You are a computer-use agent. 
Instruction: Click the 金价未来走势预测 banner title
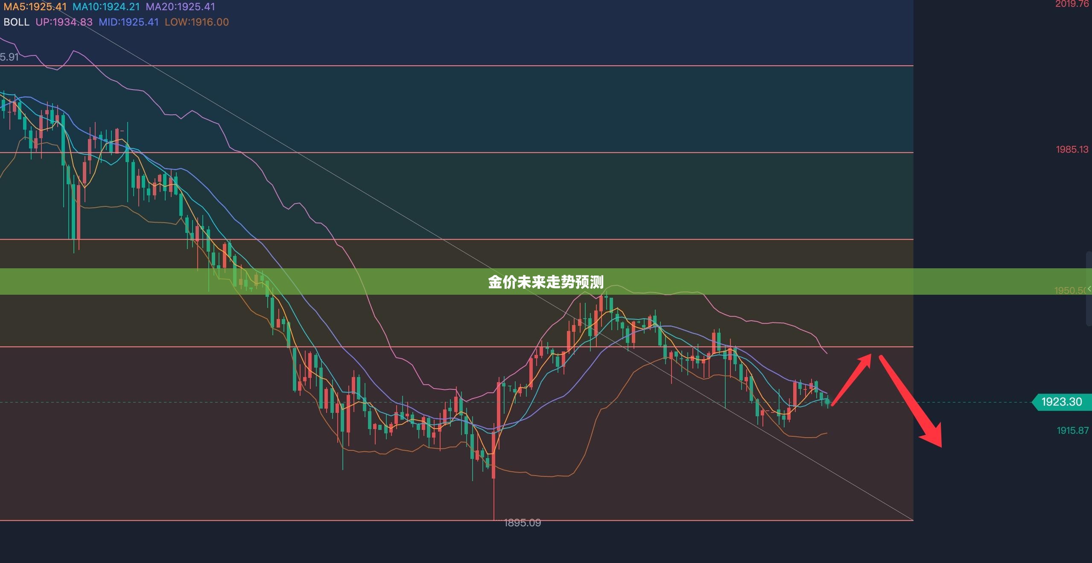[x=546, y=282]
